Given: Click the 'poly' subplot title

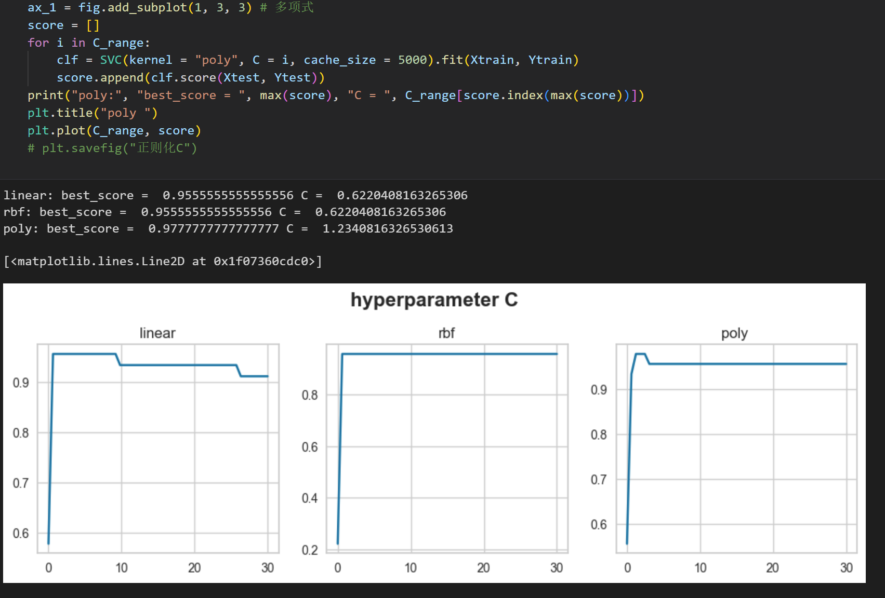Looking at the screenshot, I should pyautogui.click(x=734, y=333).
